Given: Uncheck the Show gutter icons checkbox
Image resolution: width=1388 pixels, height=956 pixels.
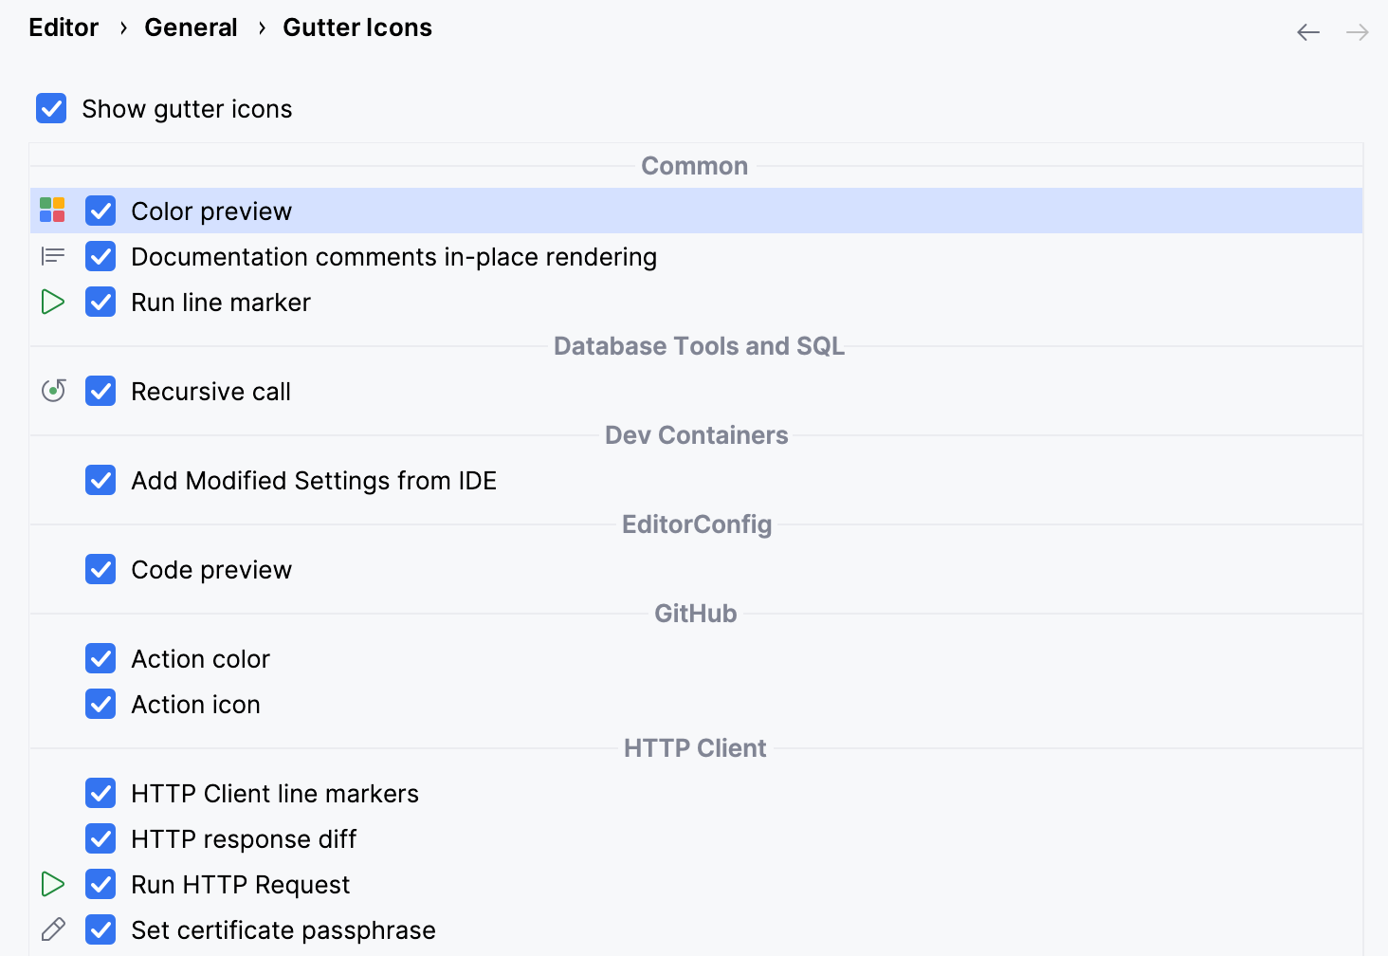Looking at the screenshot, I should click(50, 108).
